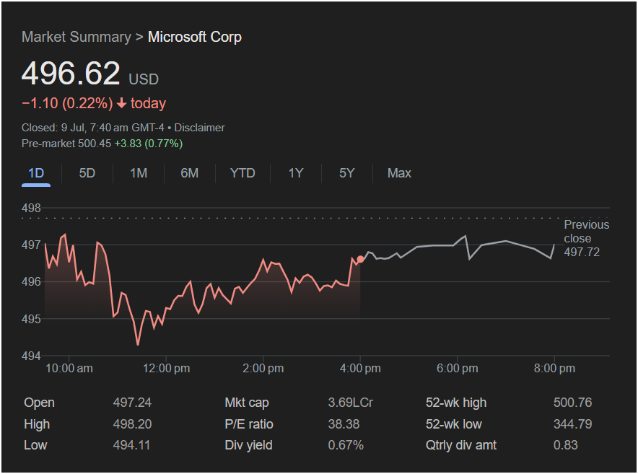638x474 pixels.
Task: Click the P/E ratio value 38.38
Action: point(344,424)
